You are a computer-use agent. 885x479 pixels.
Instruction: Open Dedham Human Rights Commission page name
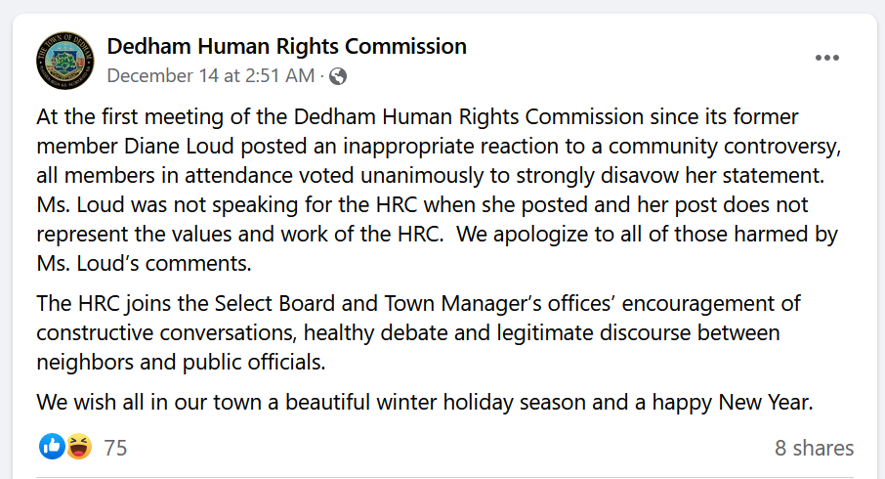click(x=286, y=46)
